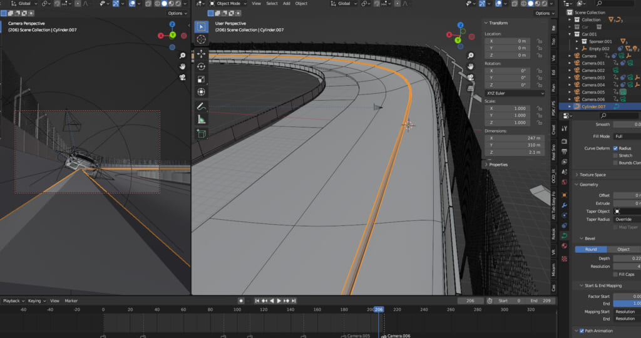This screenshot has height=338, width=641.
Task: Open the XYZ Euler rotation mode dropdown
Action: 515,93
